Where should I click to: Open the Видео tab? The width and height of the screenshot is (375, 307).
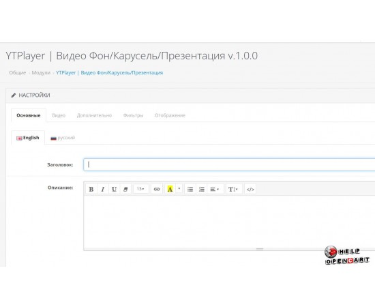[59, 115]
